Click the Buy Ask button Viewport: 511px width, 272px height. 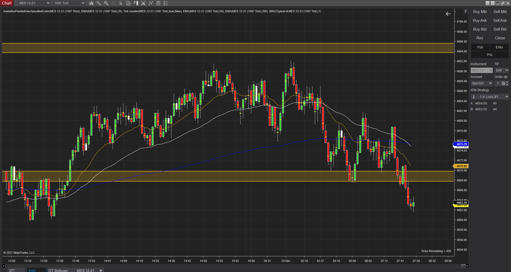pyautogui.click(x=480, y=20)
